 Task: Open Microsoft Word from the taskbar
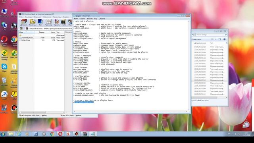point(35,134)
